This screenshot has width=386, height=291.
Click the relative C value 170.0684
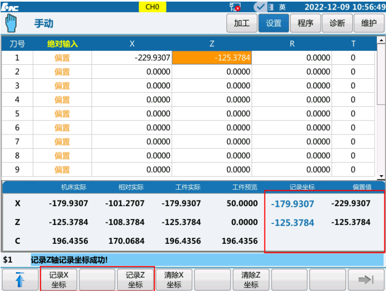pos(126,241)
